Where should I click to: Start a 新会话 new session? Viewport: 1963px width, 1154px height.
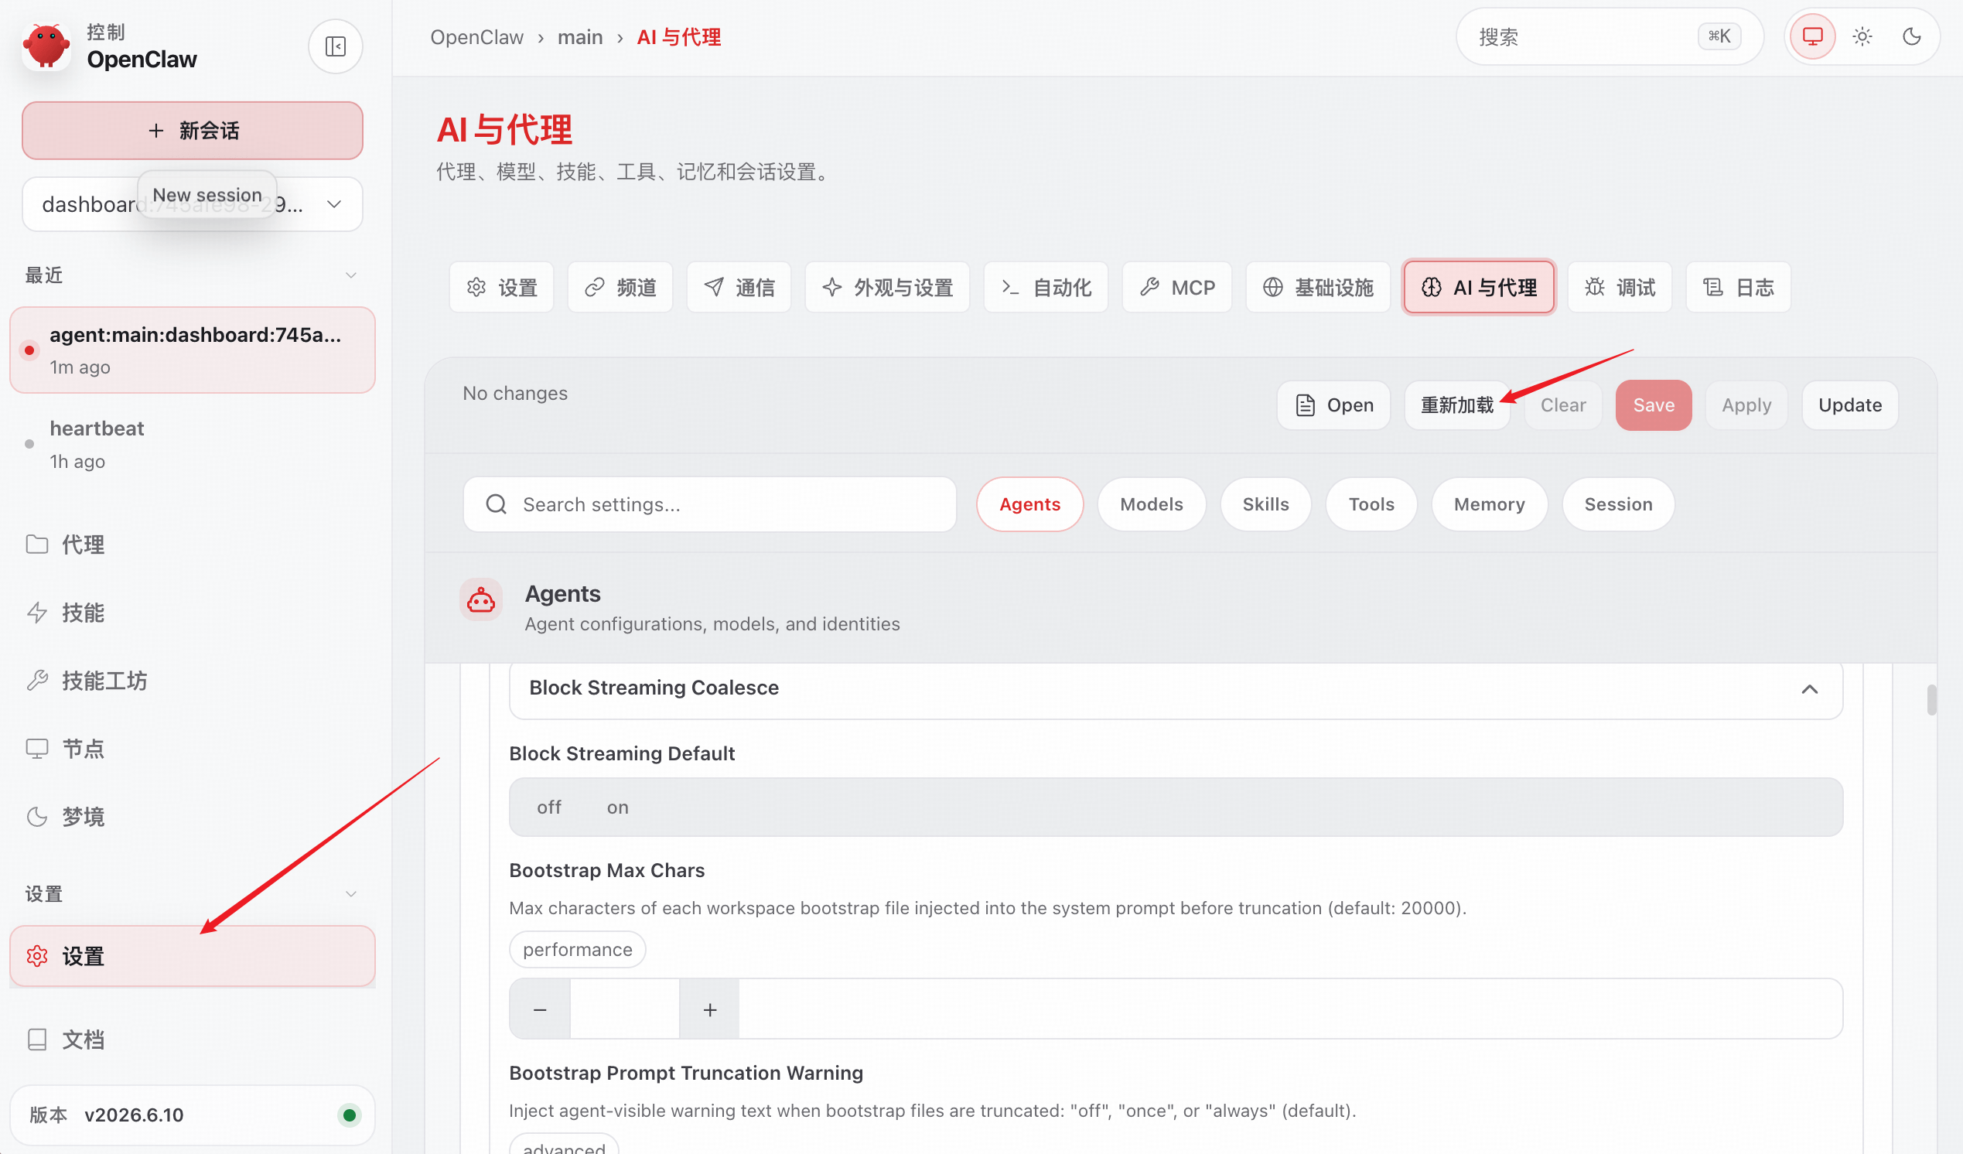[193, 131]
